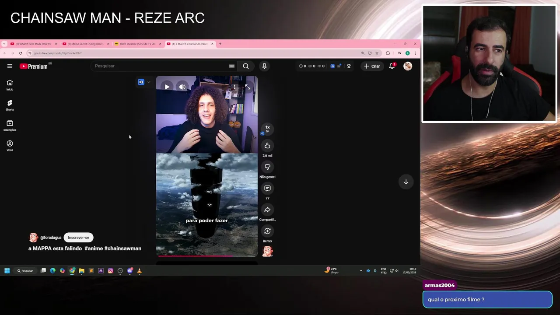Open the Criar create menu
Viewport: 560px width, 315px height.
tap(372, 66)
